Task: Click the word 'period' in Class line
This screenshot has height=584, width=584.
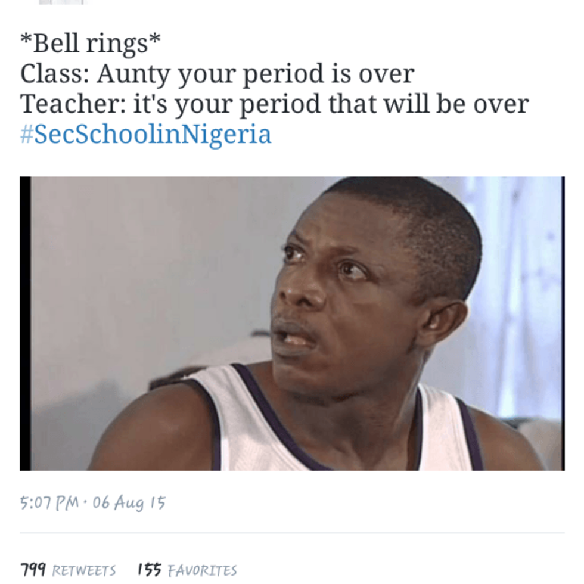Action: (284, 74)
